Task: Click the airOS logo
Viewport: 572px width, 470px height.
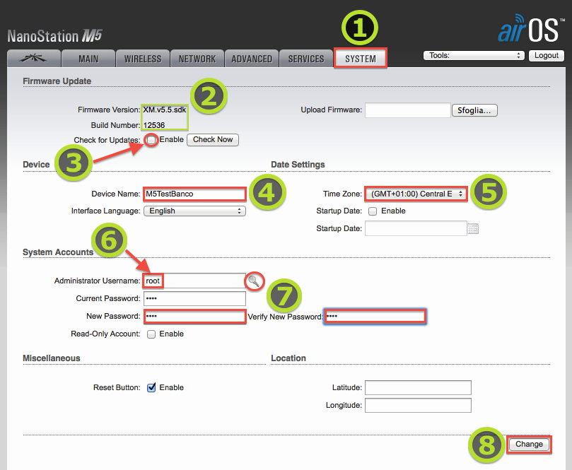Action: tap(530, 31)
